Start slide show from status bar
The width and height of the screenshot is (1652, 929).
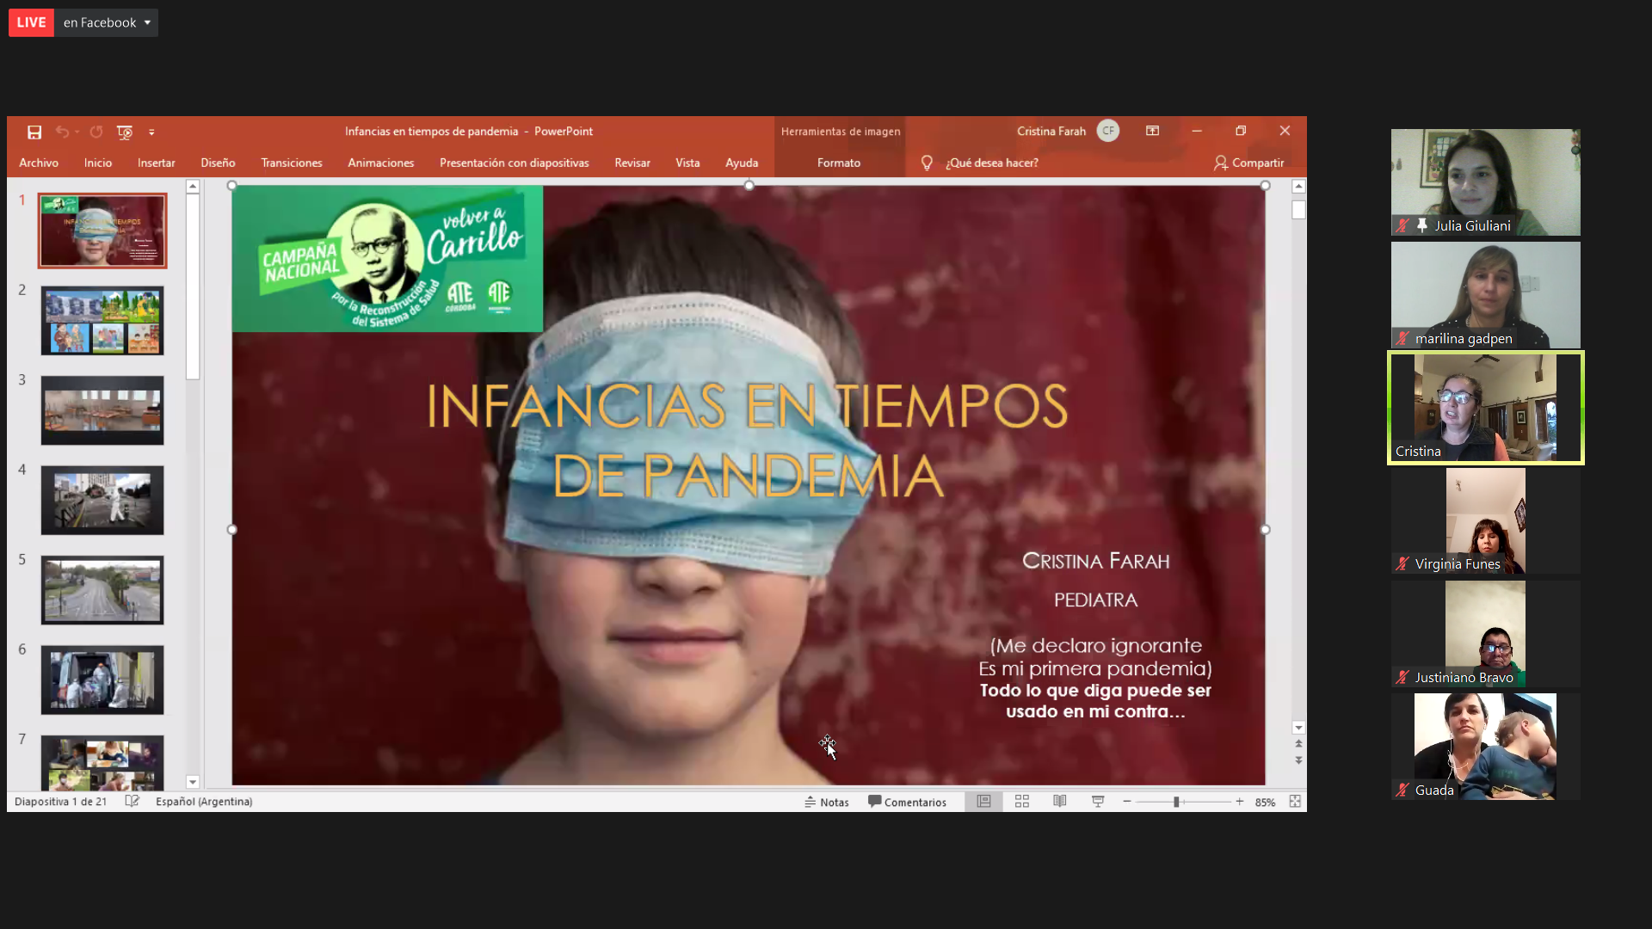[x=1098, y=802]
